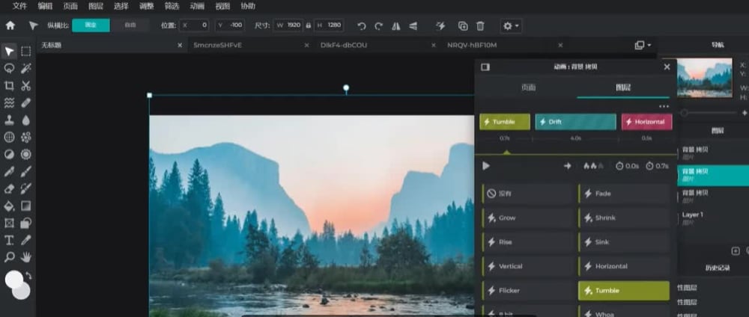Flip the layer vertically
This screenshot has height=317, width=749.
click(x=413, y=26)
